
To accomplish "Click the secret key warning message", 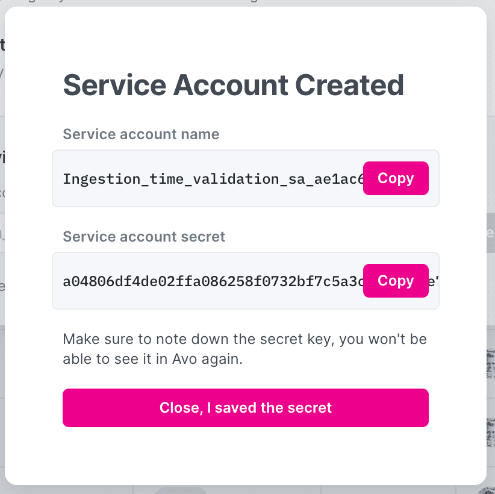I will tap(244, 349).
